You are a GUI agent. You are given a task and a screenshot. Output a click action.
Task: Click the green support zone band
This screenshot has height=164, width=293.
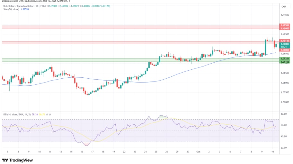(x=138, y=60)
